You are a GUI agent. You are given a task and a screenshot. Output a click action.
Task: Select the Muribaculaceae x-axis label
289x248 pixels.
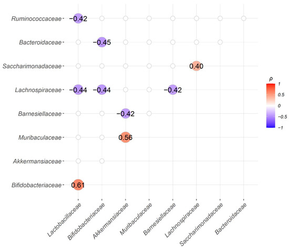coord(136,219)
